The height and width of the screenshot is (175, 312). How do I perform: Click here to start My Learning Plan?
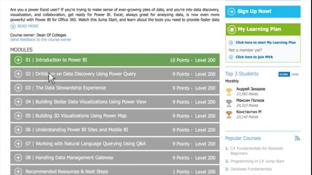266,42
